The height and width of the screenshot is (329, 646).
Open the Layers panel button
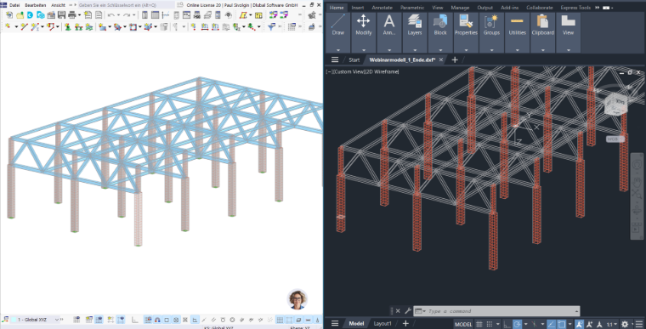pos(415,32)
